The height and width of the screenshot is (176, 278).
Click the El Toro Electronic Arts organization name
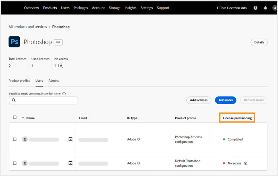[232, 8]
